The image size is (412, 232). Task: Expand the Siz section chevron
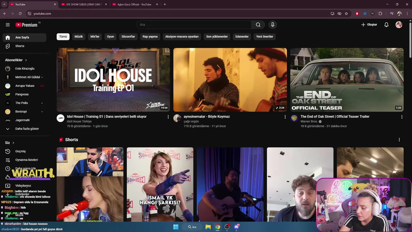click(x=13, y=143)
